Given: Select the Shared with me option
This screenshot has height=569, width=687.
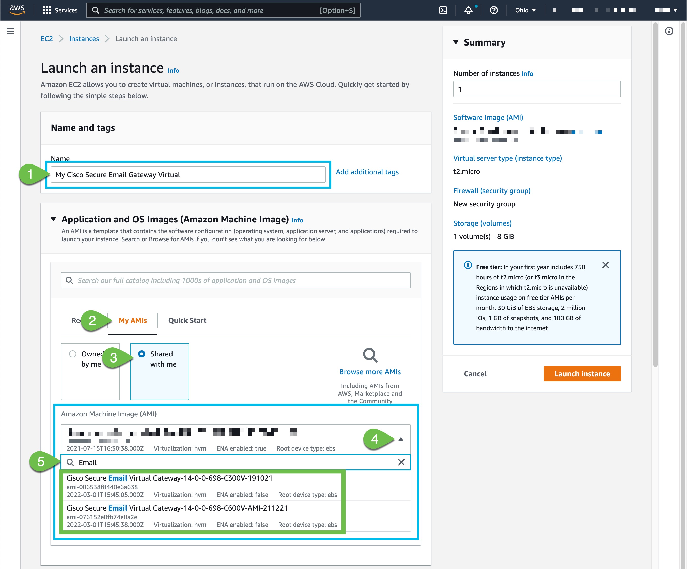Looking at the screenshot, I should (x=142, y=354).
